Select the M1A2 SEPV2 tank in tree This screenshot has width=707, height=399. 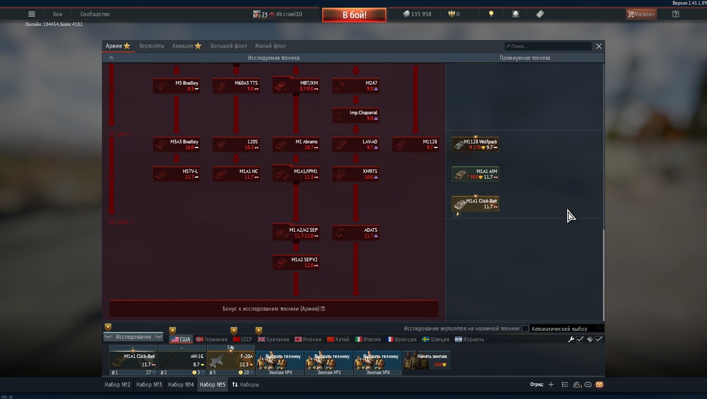[296, 262]
